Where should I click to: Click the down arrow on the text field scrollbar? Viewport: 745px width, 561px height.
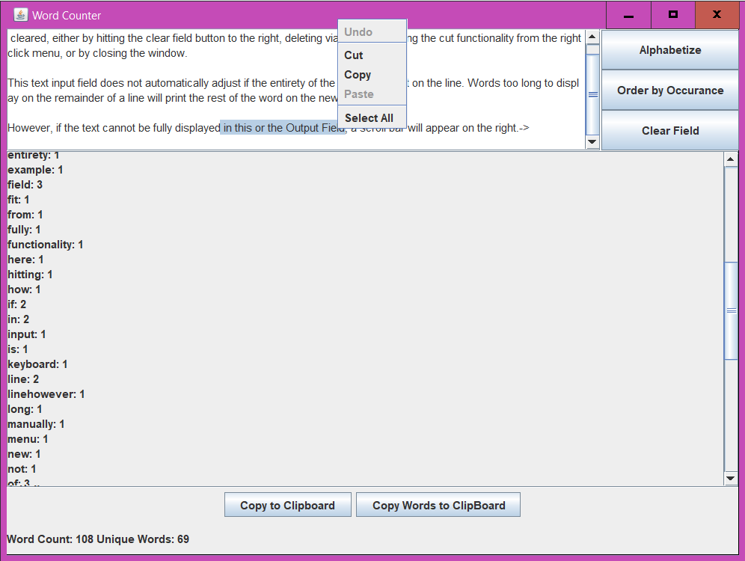pyautogui.click(x=592, y=141)
